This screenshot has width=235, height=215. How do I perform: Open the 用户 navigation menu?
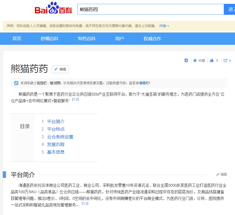click(x=120, y=38)
